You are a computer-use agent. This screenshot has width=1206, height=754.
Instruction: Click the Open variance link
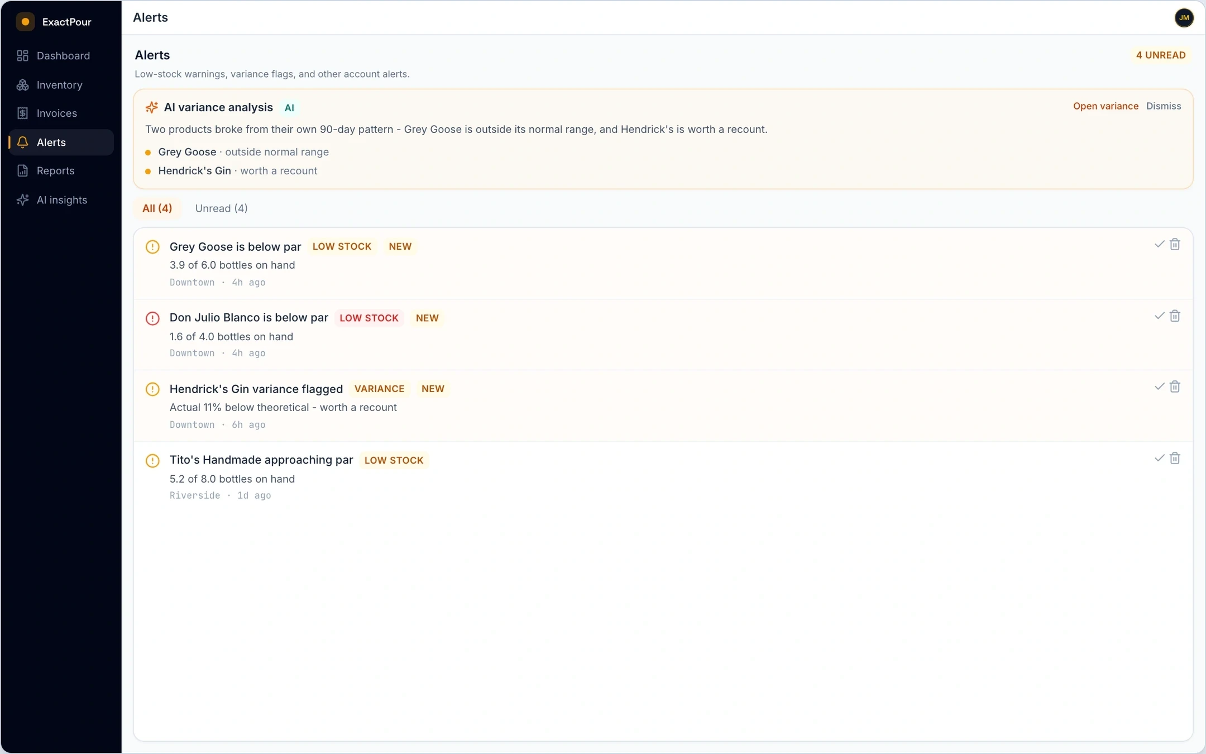pyautogui.click(x=1105, y=106)
